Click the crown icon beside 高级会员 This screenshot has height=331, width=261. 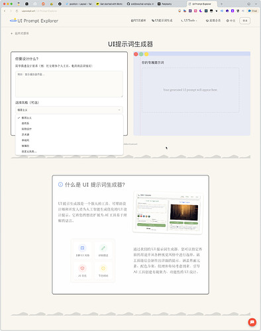(x=207, y=21)
